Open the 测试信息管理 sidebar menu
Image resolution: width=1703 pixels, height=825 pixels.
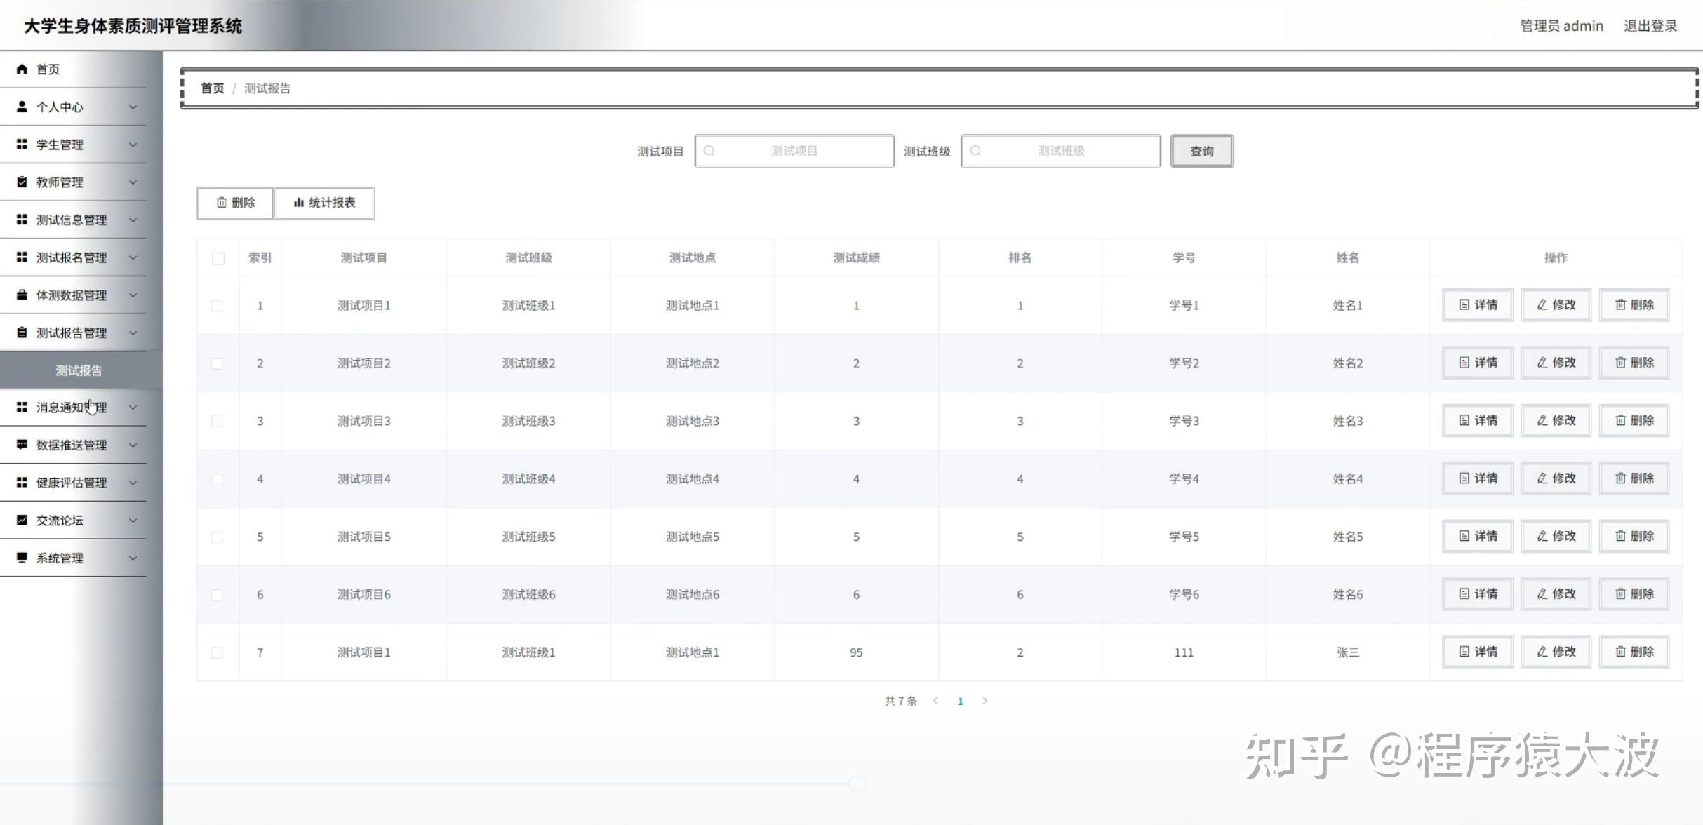pyautogui.click(x=72, y=220)
